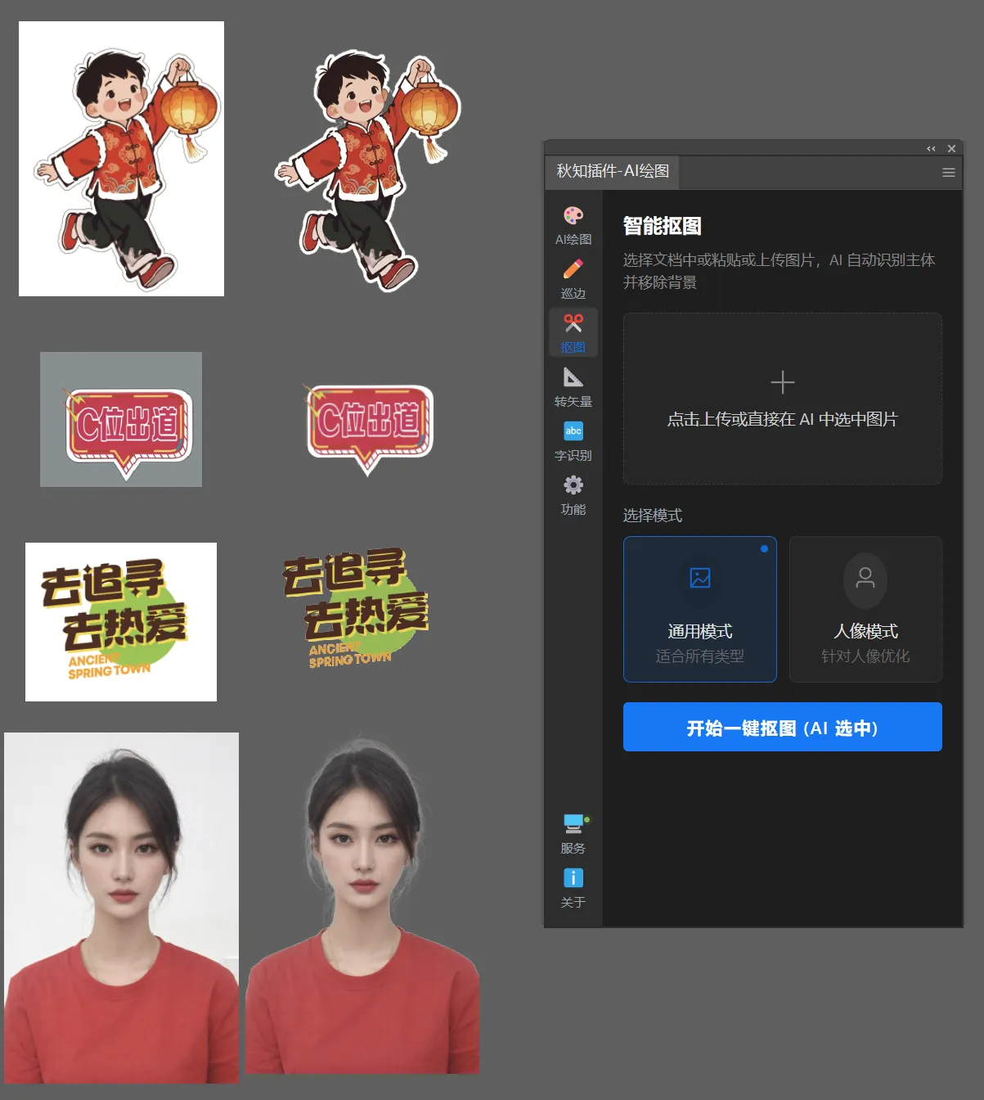Open the 转矢量 conversion tool

click(x=573, y=386)
